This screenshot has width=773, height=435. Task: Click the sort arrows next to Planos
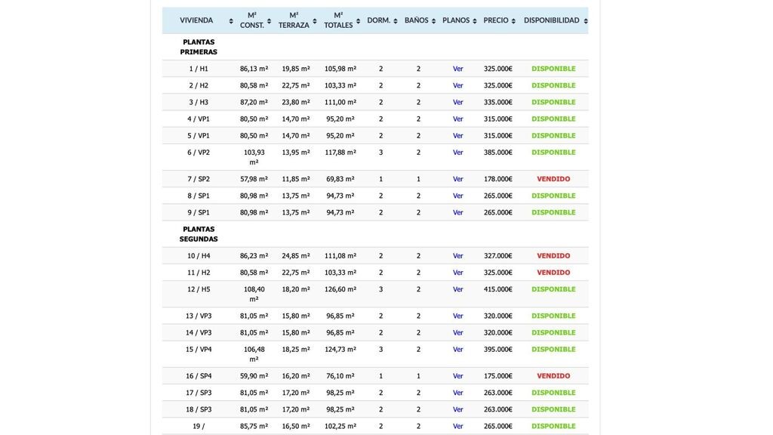(474, 21)
